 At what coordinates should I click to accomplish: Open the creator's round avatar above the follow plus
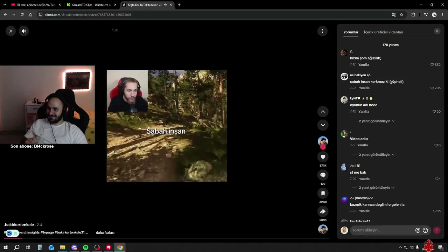323,141
